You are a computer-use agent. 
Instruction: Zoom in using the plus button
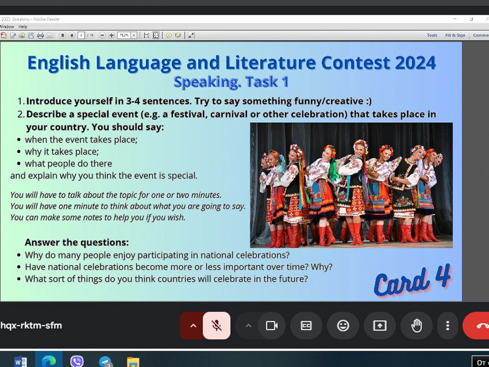[x=111, y=35]
